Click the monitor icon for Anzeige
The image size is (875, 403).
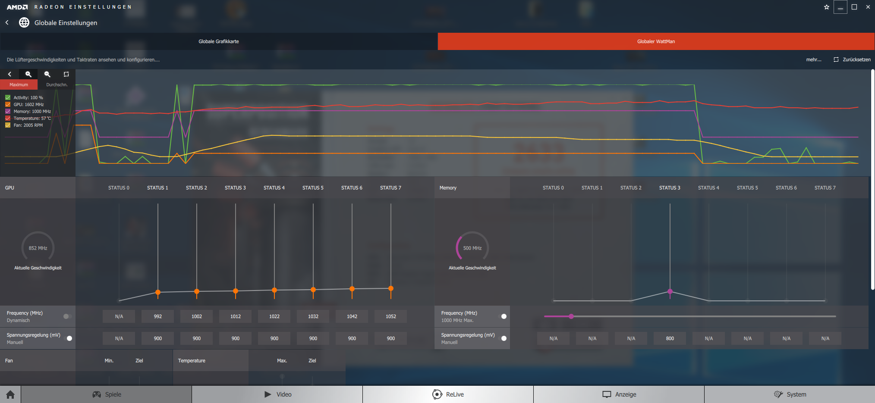point(607,394)
